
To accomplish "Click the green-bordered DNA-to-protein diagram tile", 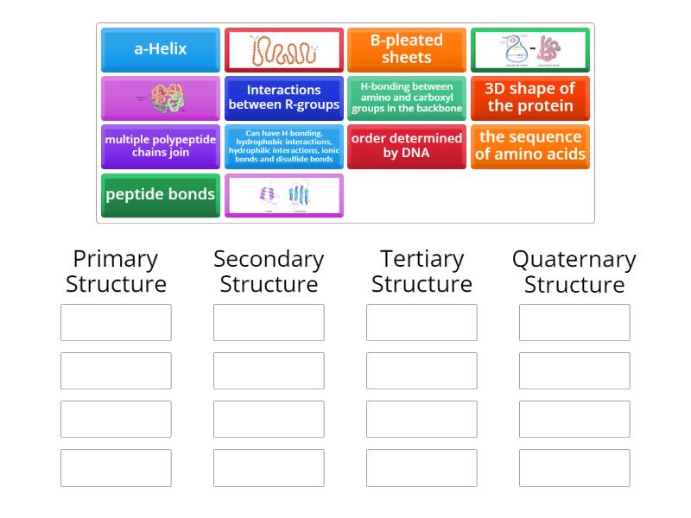I will 530,49.
